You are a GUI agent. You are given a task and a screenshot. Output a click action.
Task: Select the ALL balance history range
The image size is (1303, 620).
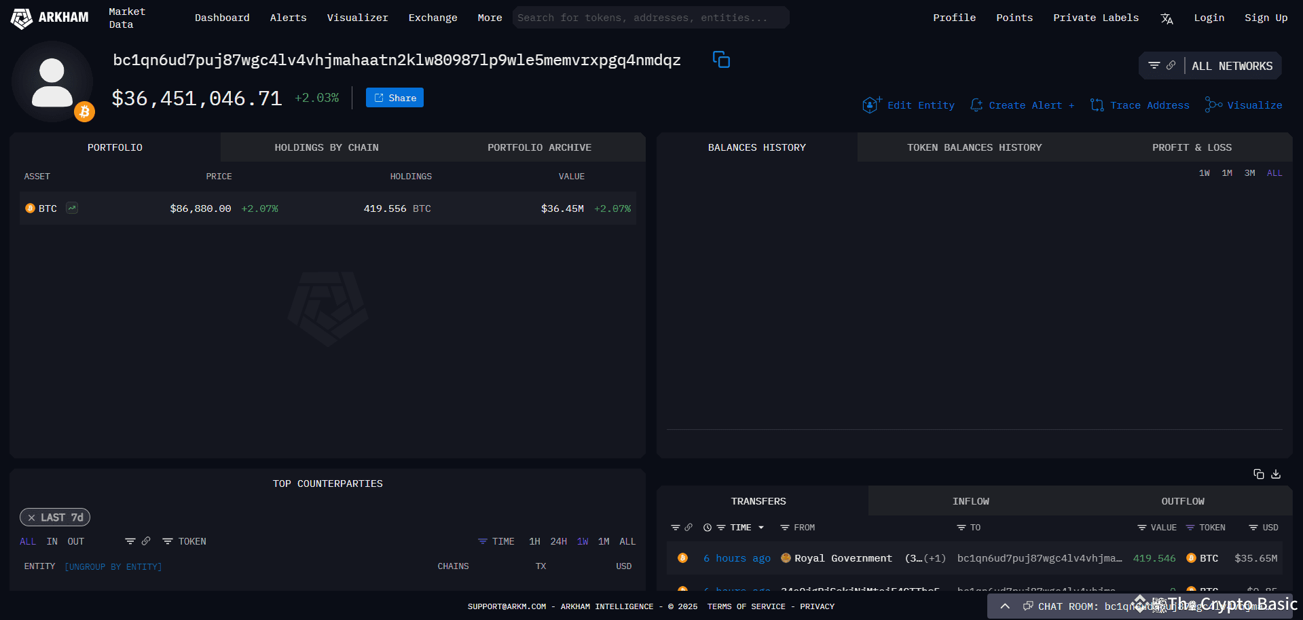coord(1274,173)
